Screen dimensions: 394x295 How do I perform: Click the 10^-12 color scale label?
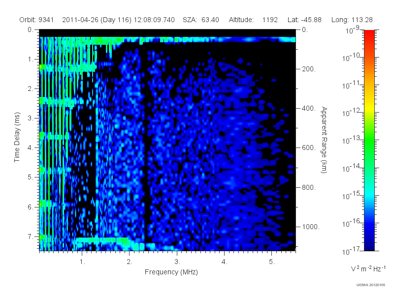click(x=351, y=113)
